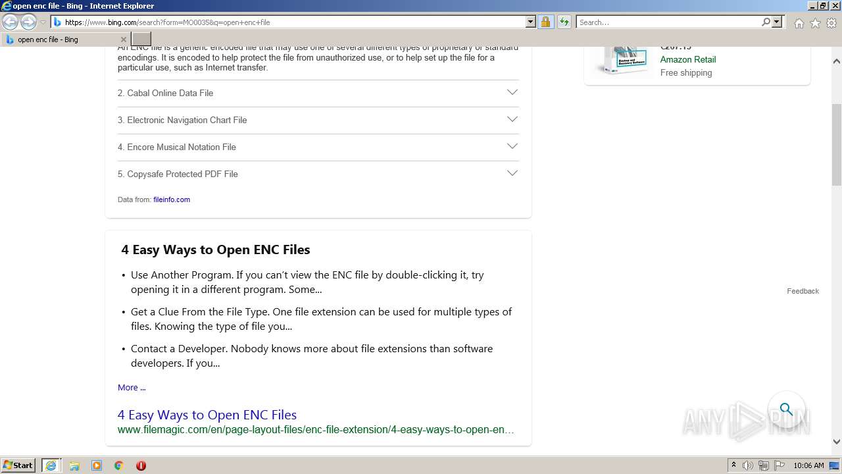Image resolution: width=842 pixels, height=474 pixels.
Task: Click the network tray icon
Action: [764, 465]
